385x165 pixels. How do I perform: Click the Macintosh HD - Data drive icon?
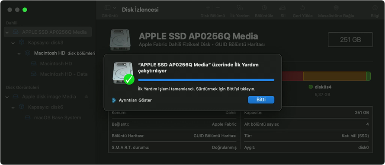point(33,74)
